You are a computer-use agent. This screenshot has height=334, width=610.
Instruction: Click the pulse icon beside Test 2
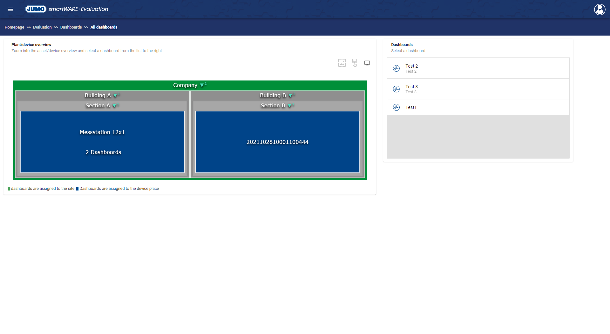point(396,68)
